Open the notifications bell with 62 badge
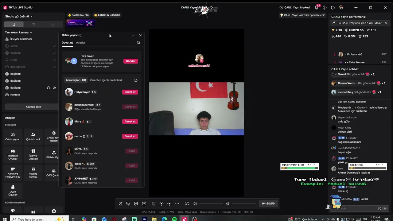This screenshot has height=221, width=393. click(x=317, y=7)
